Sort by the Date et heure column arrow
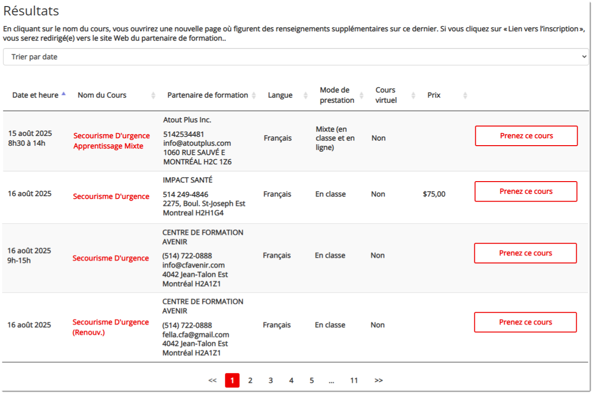 click(x=64, y=94)
